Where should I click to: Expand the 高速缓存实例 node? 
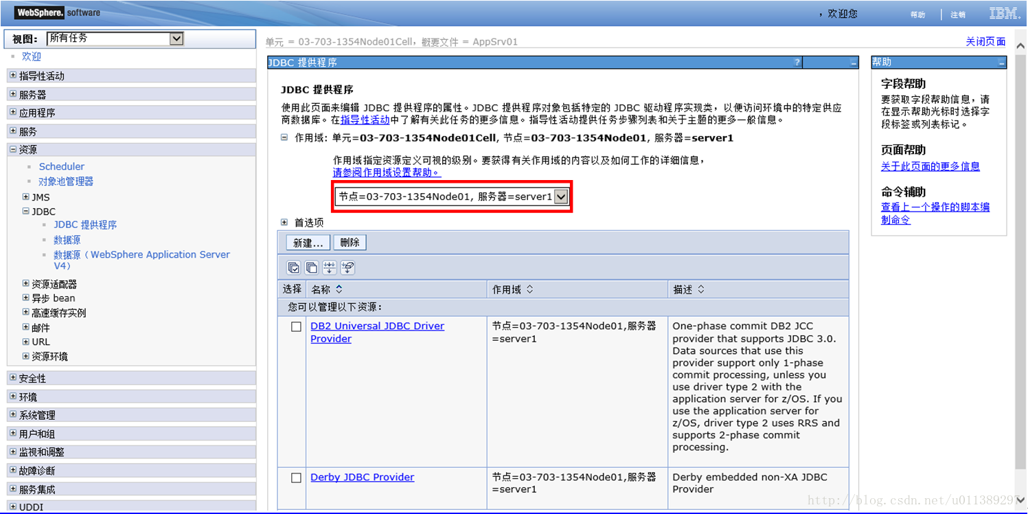click(26, 312)
